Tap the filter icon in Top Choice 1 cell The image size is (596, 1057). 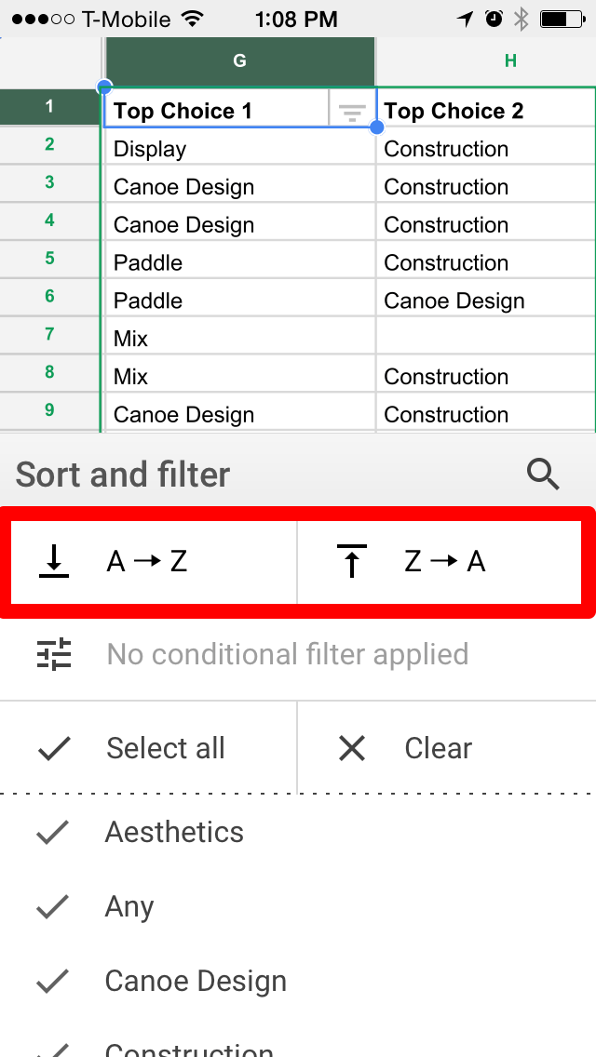(351, 112)
